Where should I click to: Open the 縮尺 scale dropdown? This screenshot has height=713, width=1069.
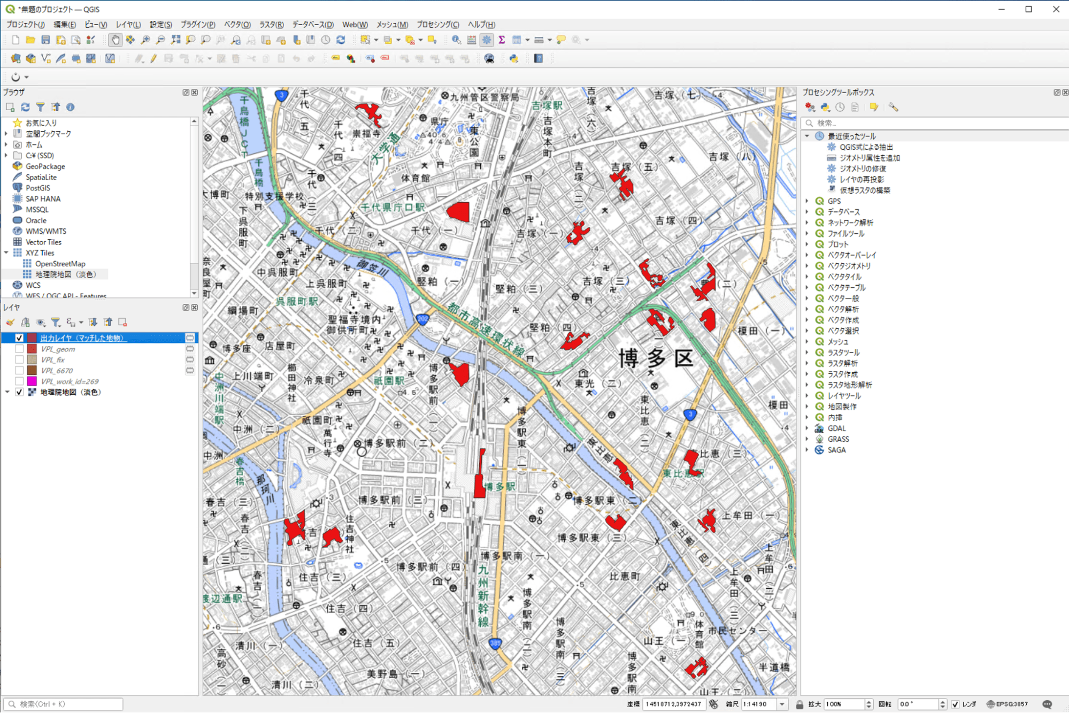[x=782, y=704]
